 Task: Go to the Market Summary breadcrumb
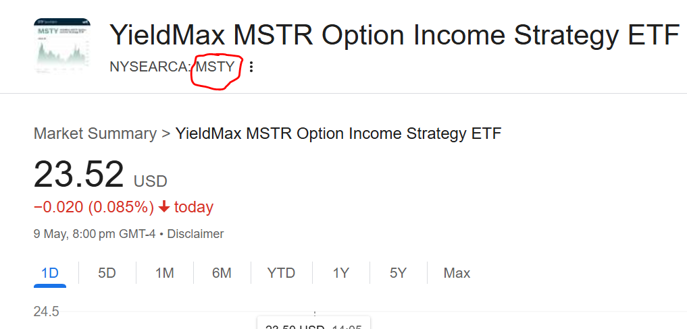click(95, 133)
